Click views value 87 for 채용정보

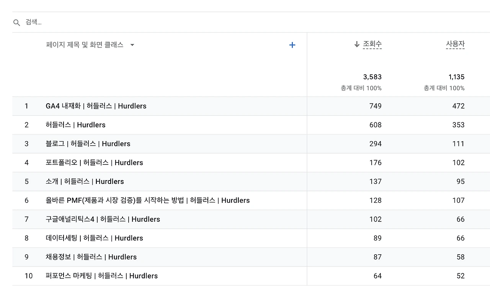[377, 257]
